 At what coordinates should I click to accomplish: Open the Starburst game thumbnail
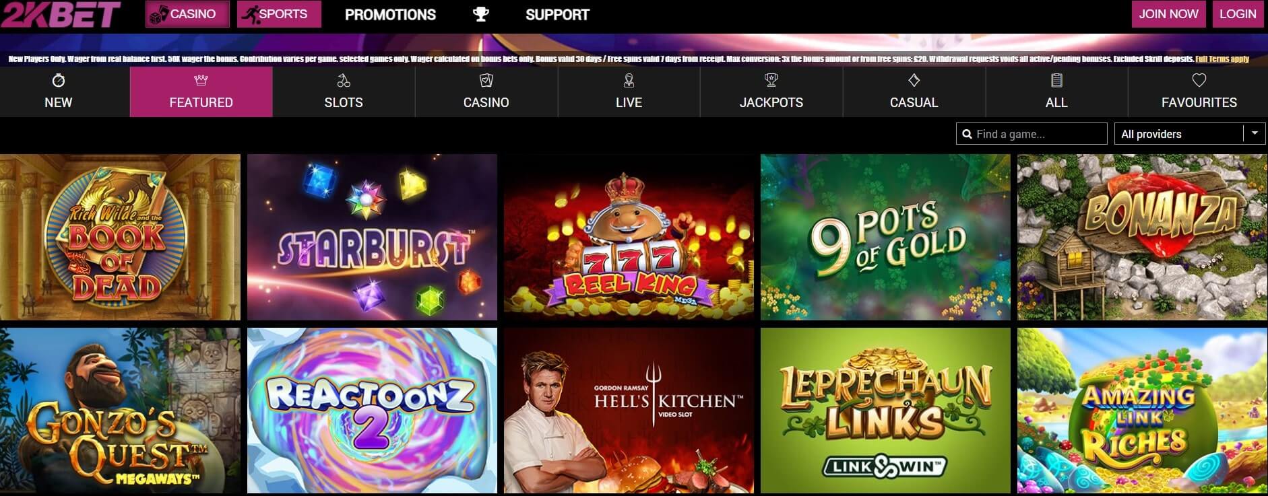[372, 237]
